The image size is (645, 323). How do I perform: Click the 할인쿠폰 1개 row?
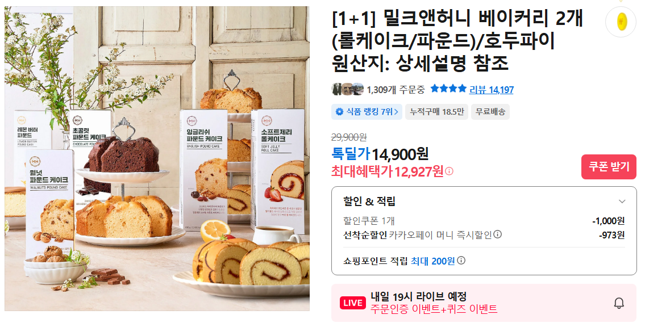click(484, 221)
